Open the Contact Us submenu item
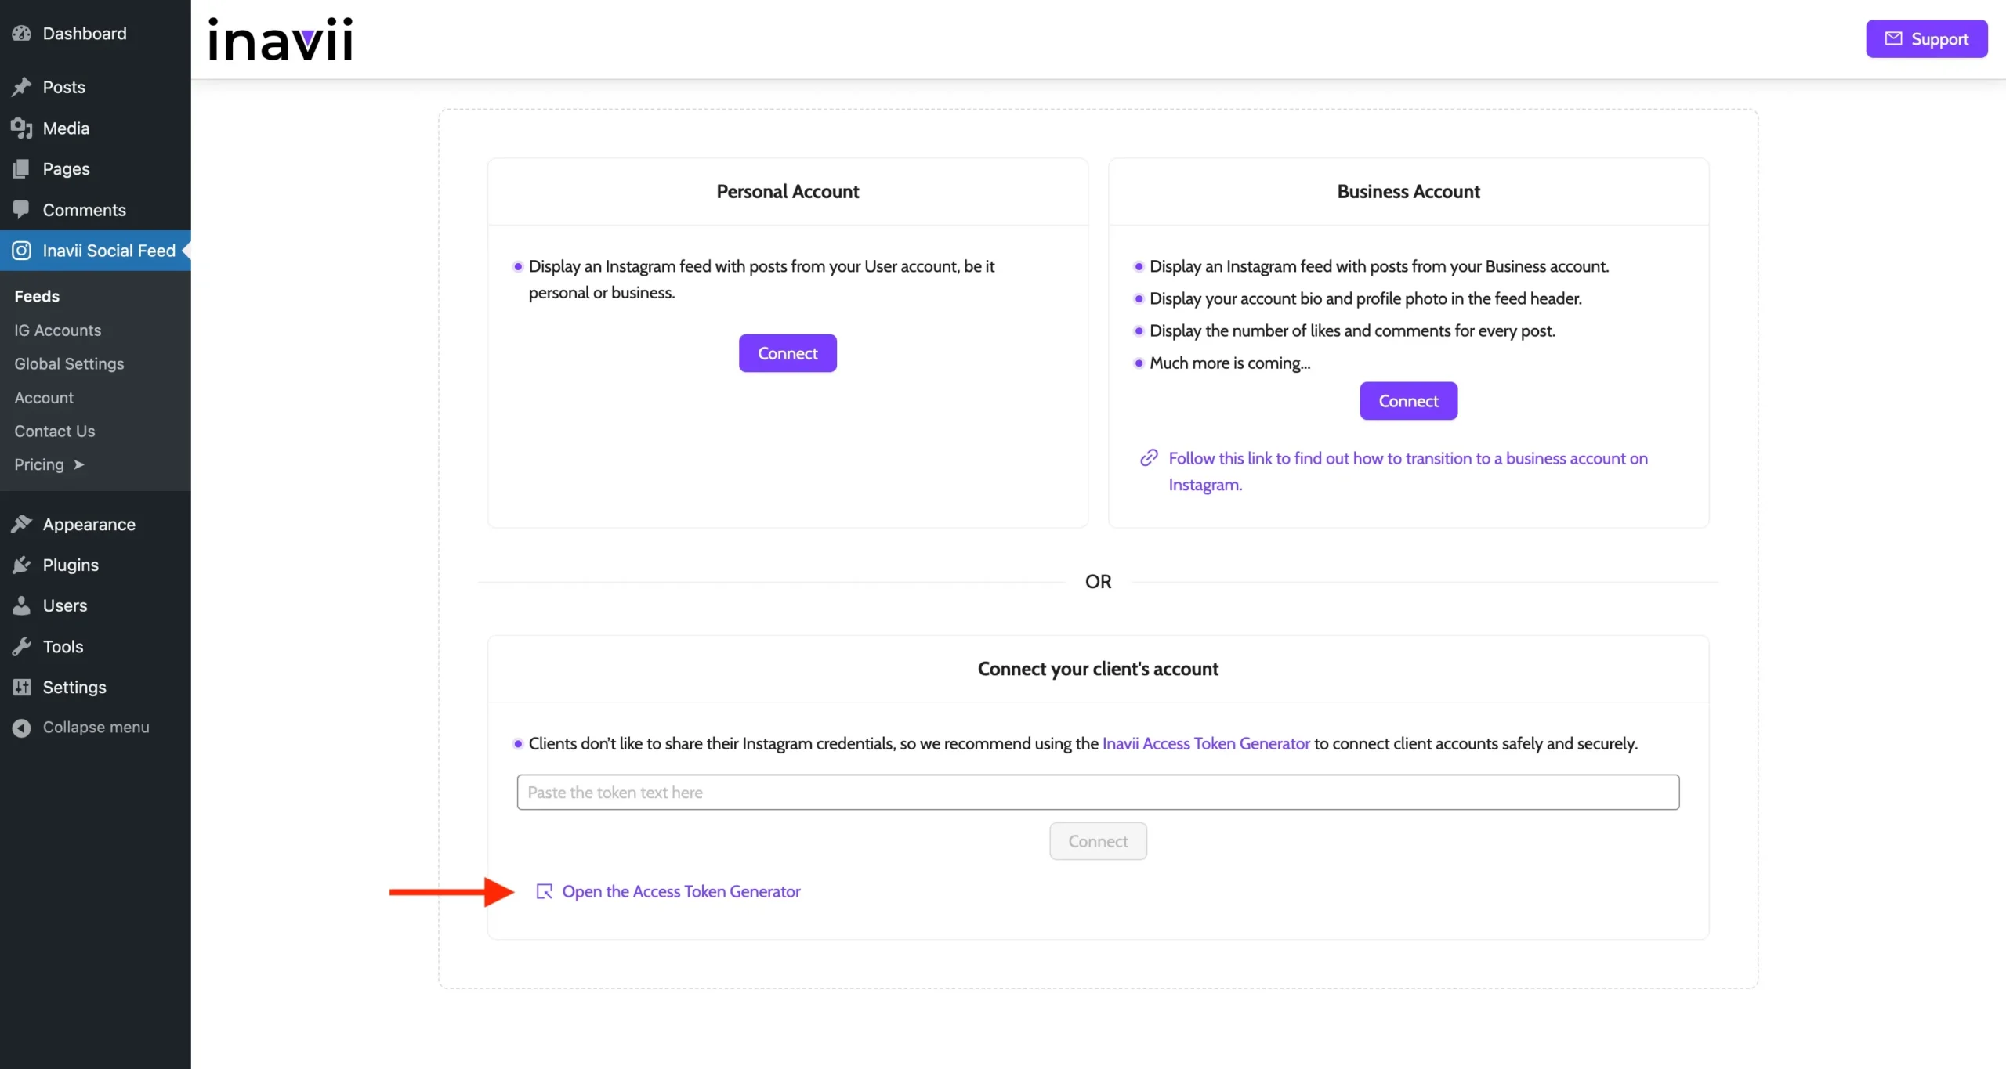Image resolution: width=2006 pixels, height=1069 pixels. tap(54, 432)
